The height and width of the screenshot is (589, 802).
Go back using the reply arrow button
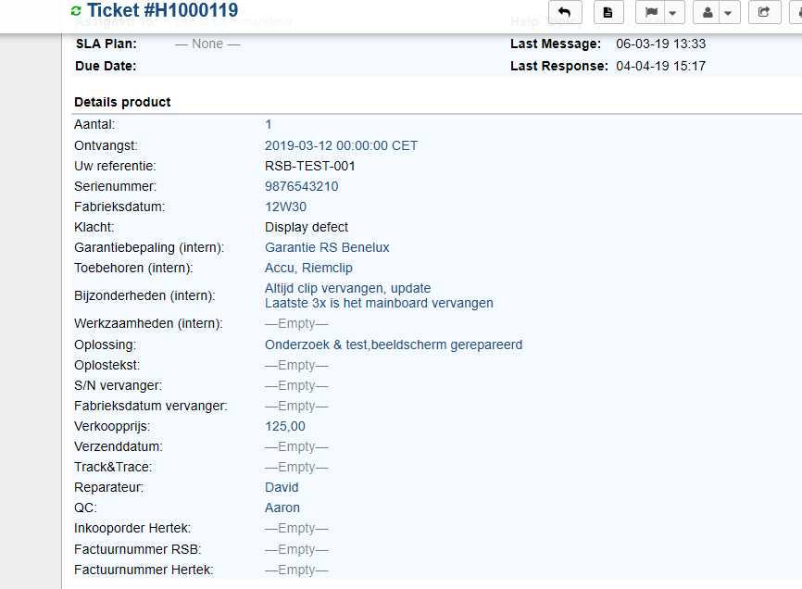click(x=565, y=12)
